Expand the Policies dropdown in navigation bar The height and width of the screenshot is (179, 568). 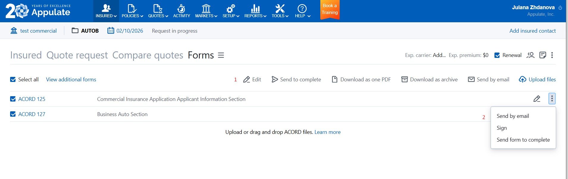click(132, 11)
